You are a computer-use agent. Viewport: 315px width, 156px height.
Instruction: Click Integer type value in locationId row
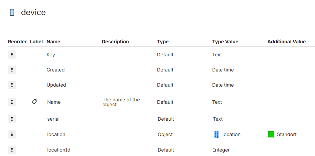coord(221,150)
